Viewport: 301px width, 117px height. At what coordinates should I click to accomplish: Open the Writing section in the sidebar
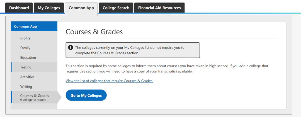[26, 87]
